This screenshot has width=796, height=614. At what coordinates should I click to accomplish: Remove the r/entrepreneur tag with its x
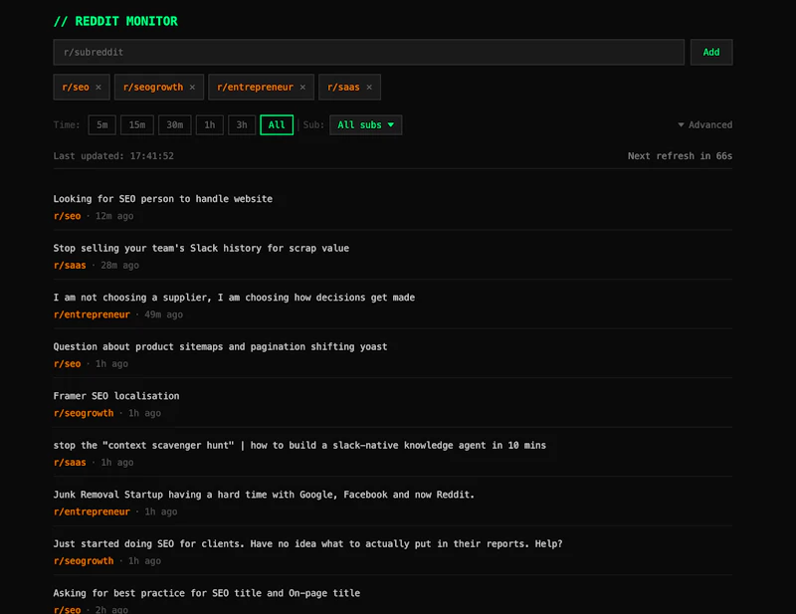(x=302, y=88)
